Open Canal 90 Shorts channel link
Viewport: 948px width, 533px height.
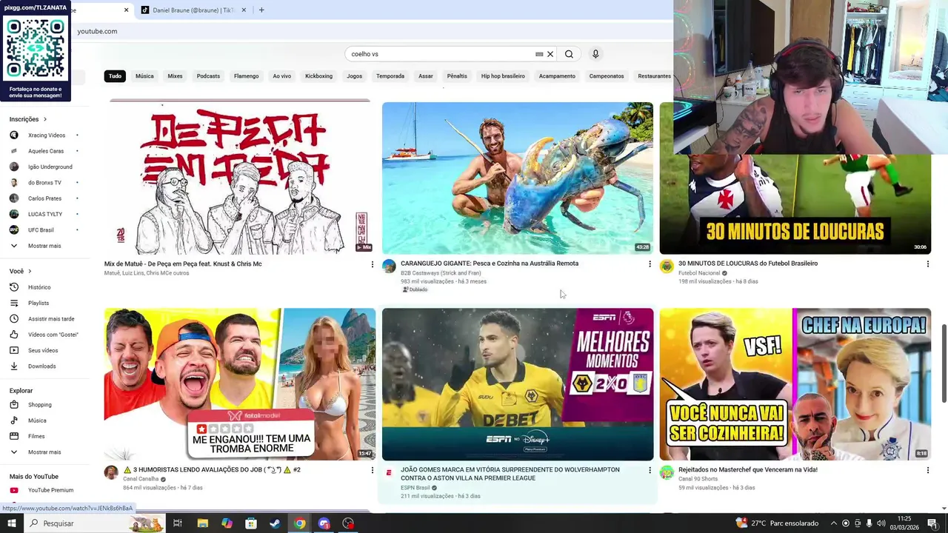pos(699,479)
